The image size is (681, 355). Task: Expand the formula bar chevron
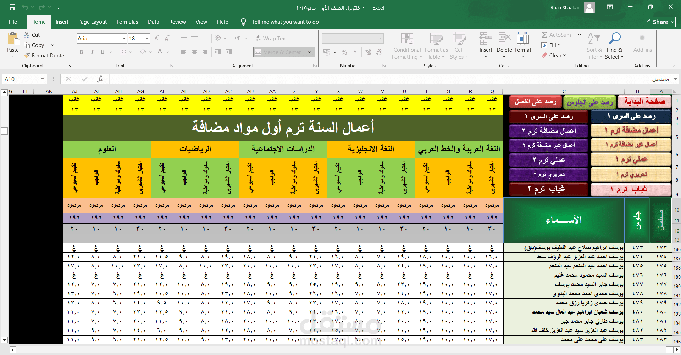tap(675, 79)
